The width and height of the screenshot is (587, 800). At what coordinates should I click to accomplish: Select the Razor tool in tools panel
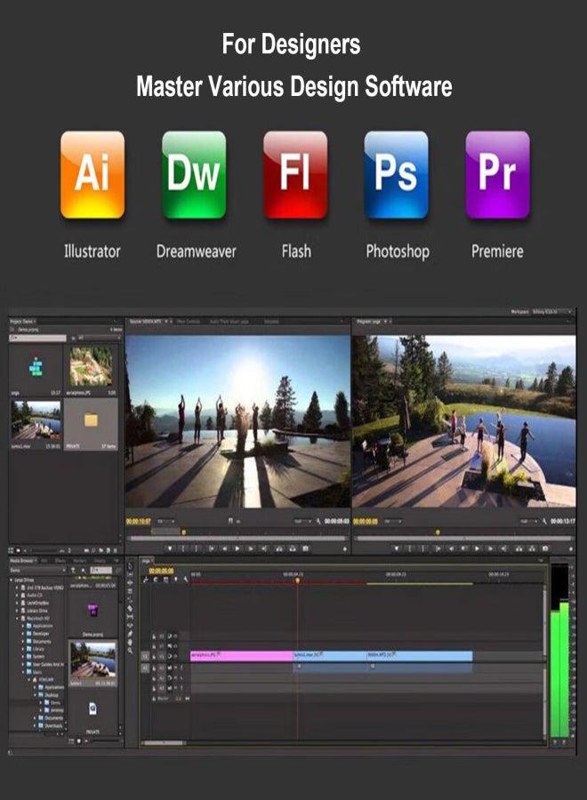130,607
